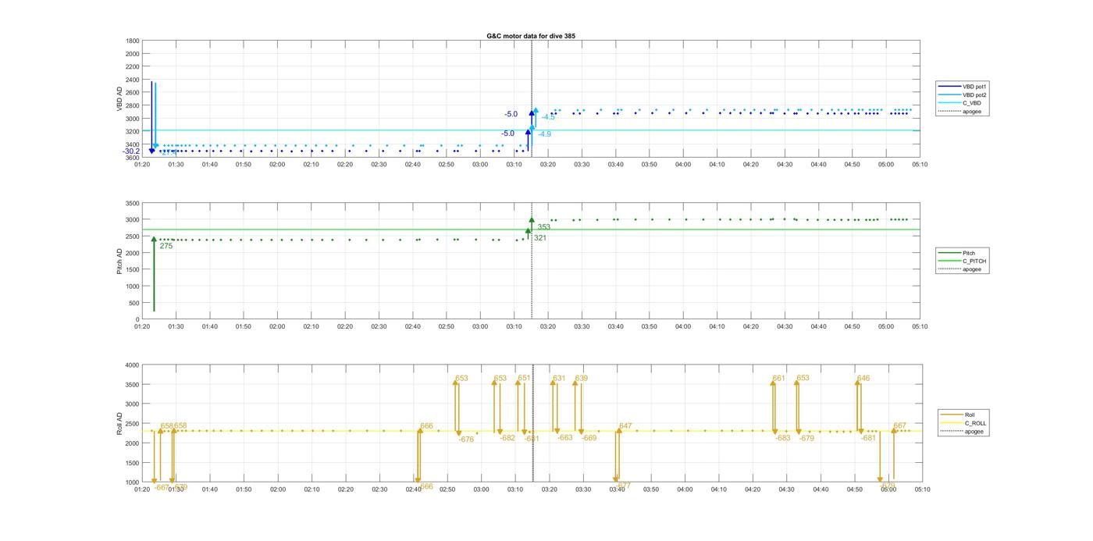Click the '-667' roll annotation
Screen dimensions: 1093x541
(x=162, y=487)
